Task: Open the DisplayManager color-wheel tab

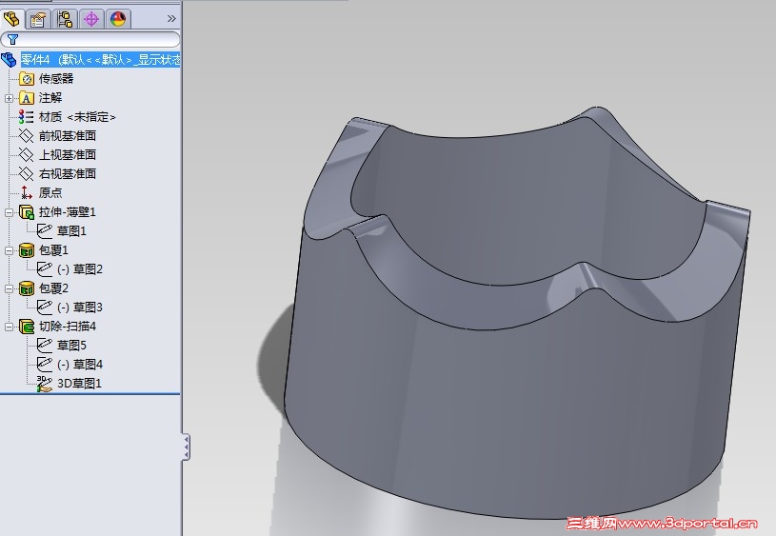Action: tap(118, 19)
